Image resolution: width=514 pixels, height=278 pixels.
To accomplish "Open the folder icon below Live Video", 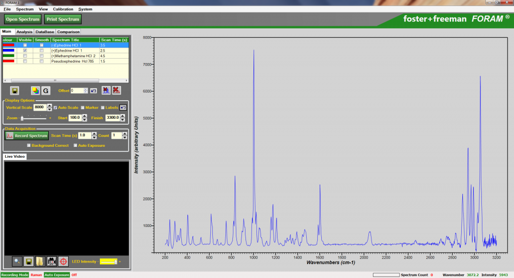I will (40, 261).
